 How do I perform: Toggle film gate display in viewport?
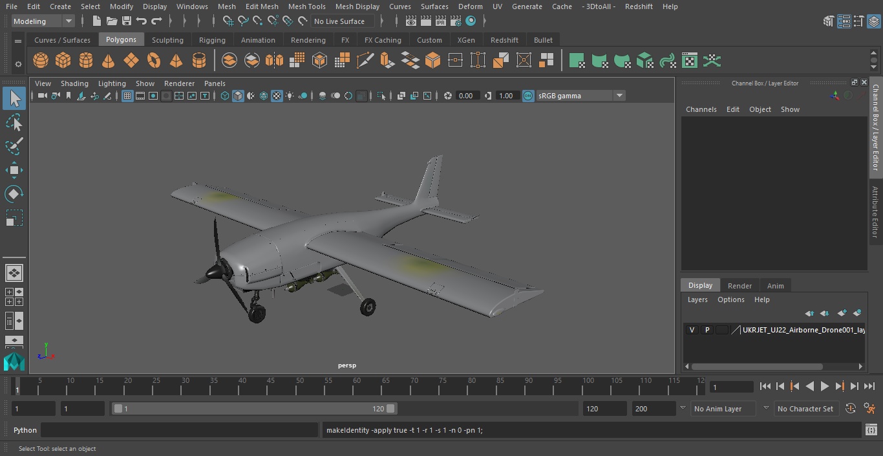pos(140,96)
